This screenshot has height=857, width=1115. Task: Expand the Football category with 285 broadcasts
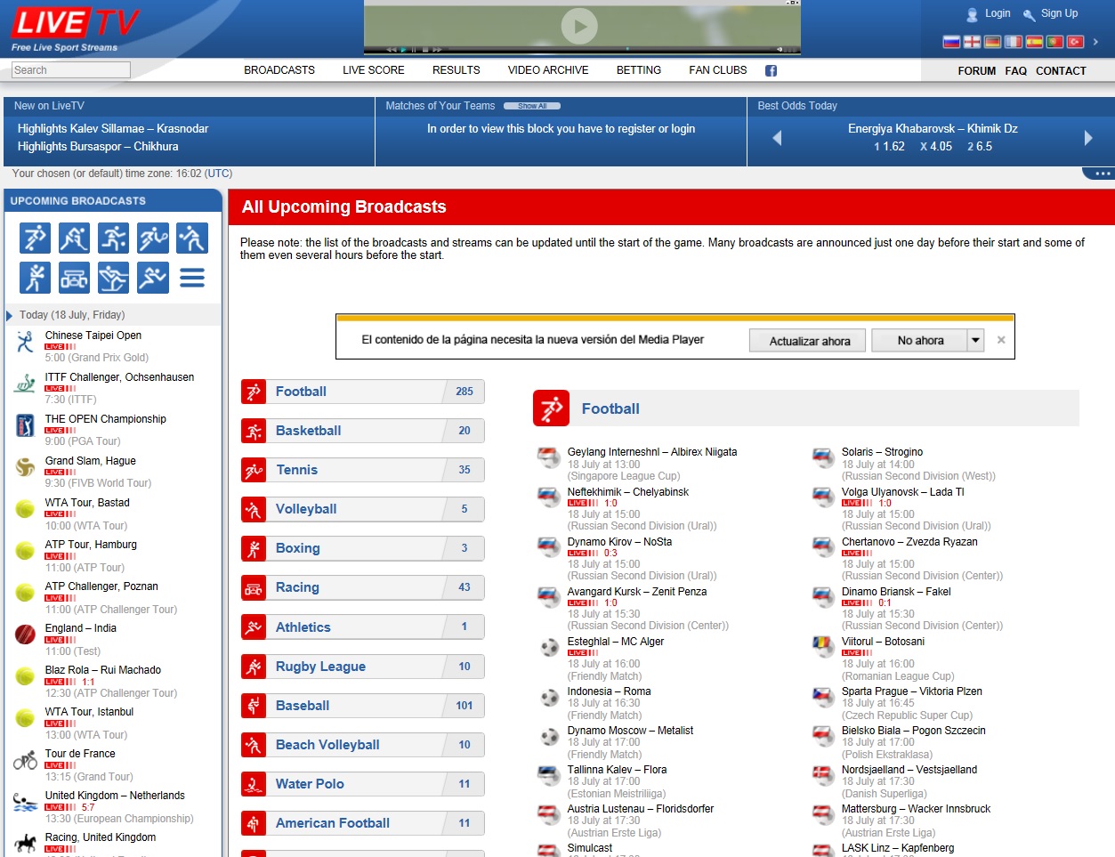[363, 392]
